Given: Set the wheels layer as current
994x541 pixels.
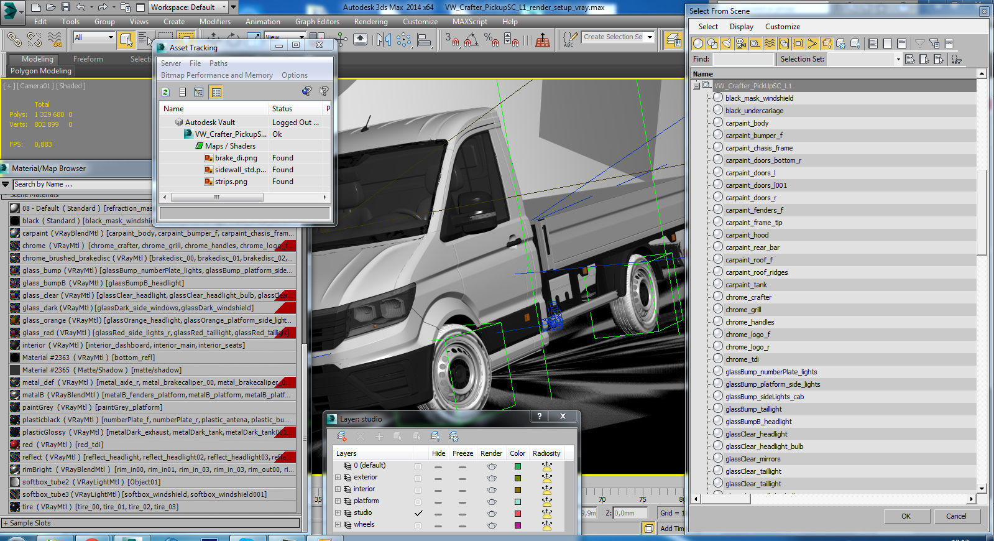Looking at the screenshot, I should [418, 525].
